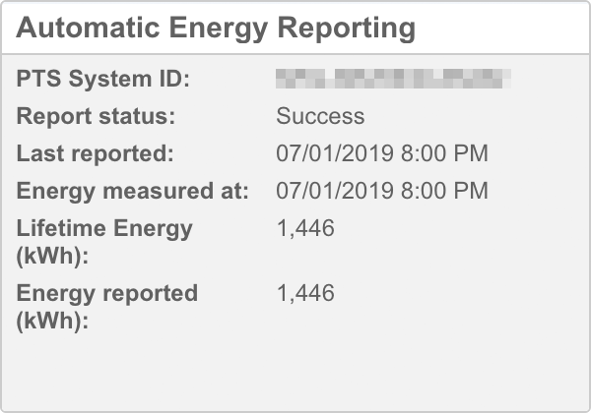Click the word Energy in the panel title
Viewport: 591px width, 413px height.
[x=208, y=29]
